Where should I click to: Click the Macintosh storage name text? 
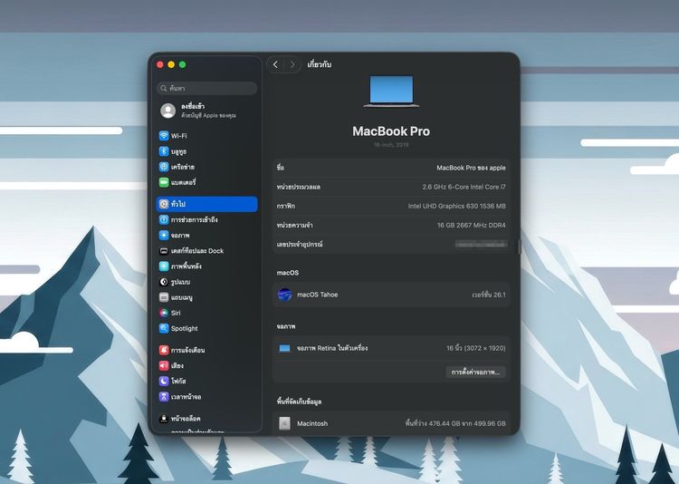click(x=312, y=423)
